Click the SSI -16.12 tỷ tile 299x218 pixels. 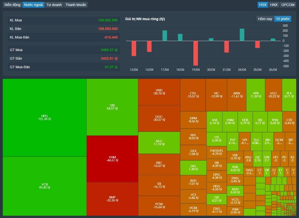tap(159, 185)
